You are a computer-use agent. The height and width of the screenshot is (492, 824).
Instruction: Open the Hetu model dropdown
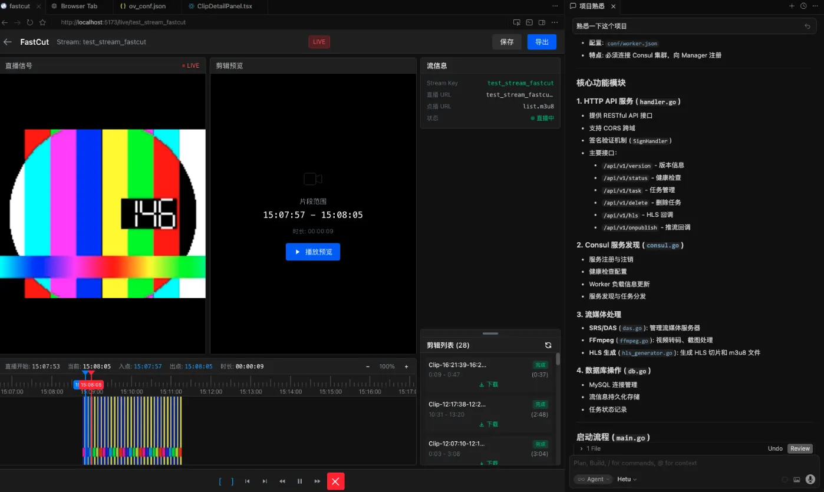[627, 480]
